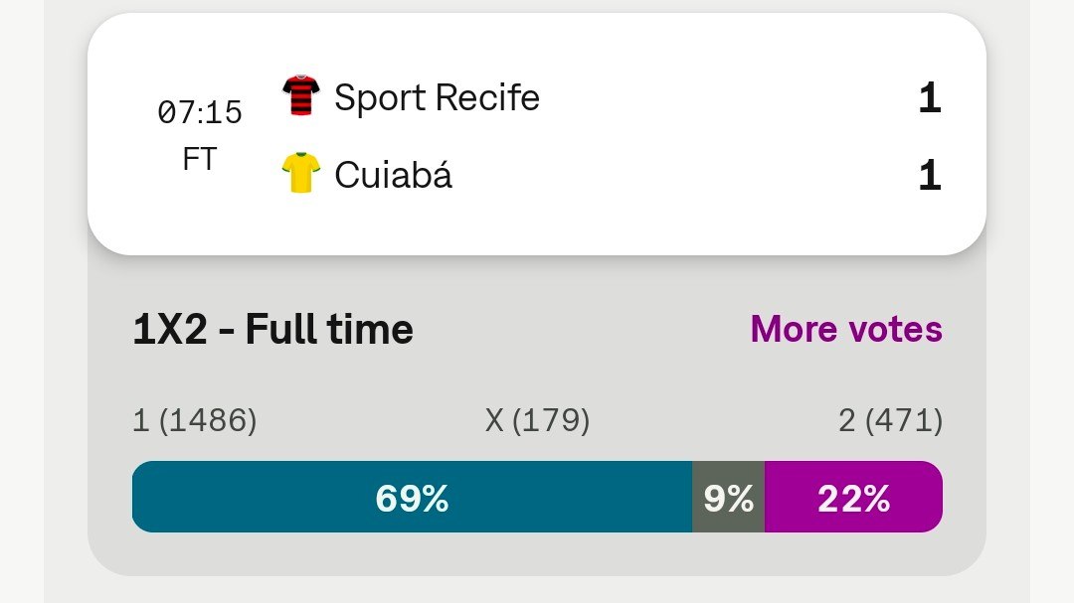Open the Cuiabá team name

[393, 175]
